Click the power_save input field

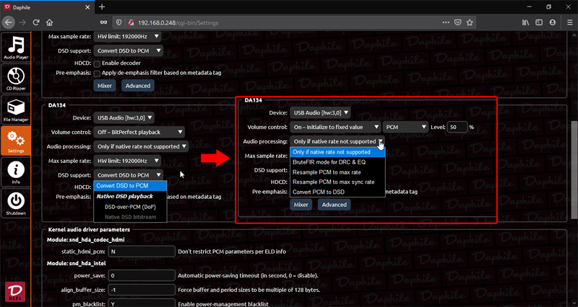tap(142, 275)
